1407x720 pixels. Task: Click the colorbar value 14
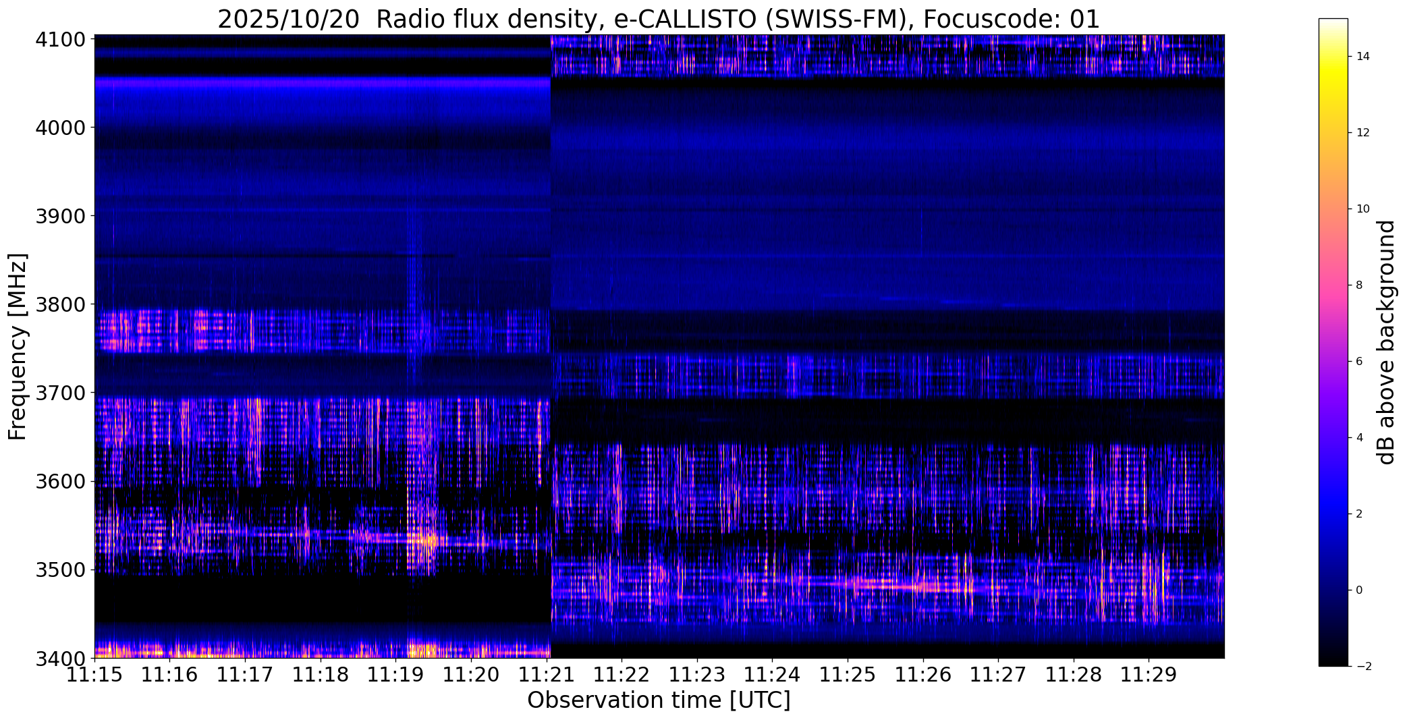point(1362,57)
